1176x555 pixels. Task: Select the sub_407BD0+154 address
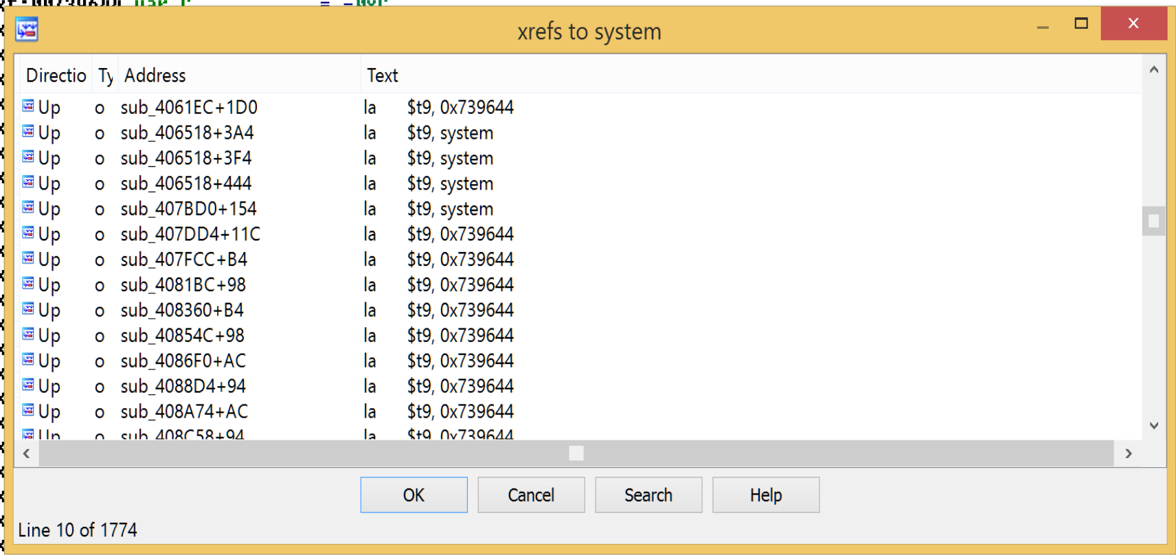tap(188, 209)
